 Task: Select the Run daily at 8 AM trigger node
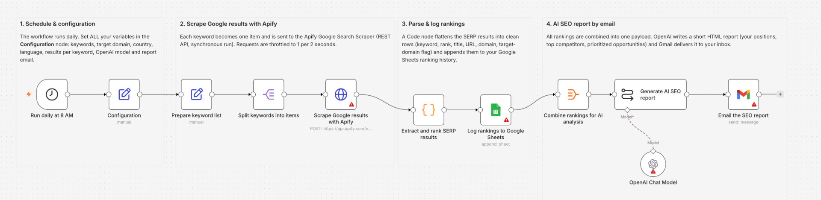[x=52, y=94]
